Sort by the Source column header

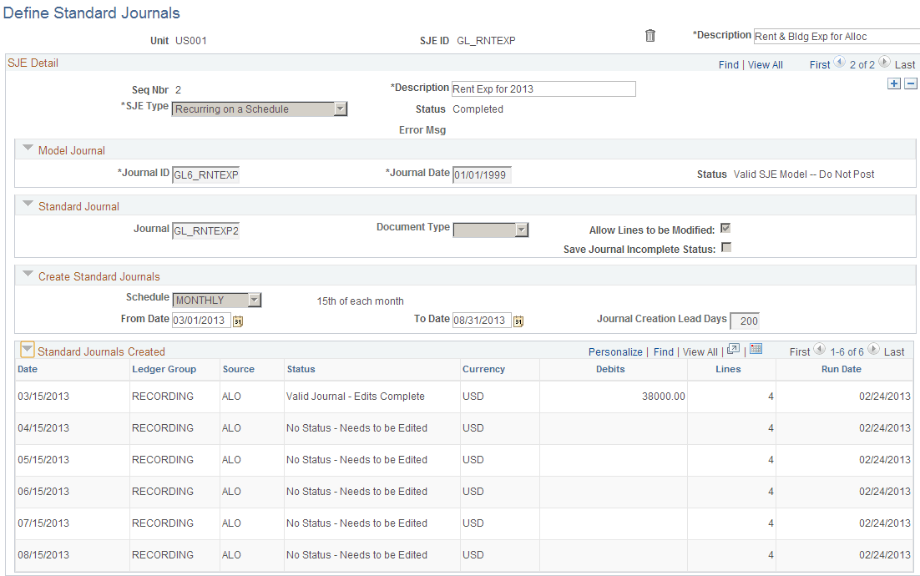[238, 369]
